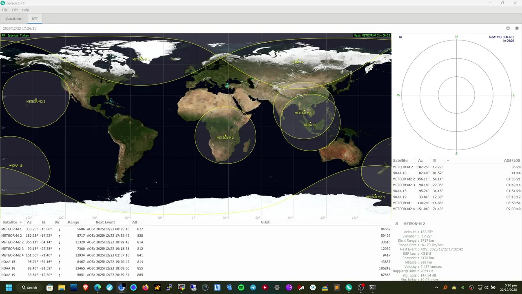Open the single-satellite selector arrow beside METEOR-M 2

pos(396,223)
